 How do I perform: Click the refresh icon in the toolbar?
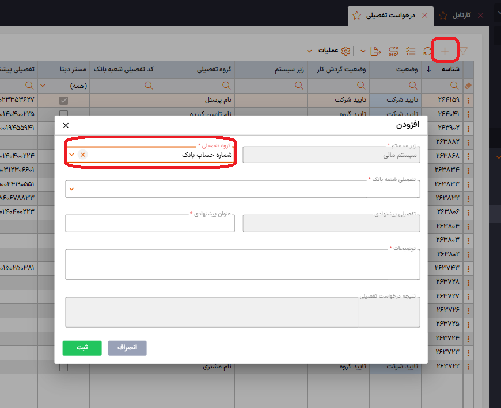click(x=427, y=51)
